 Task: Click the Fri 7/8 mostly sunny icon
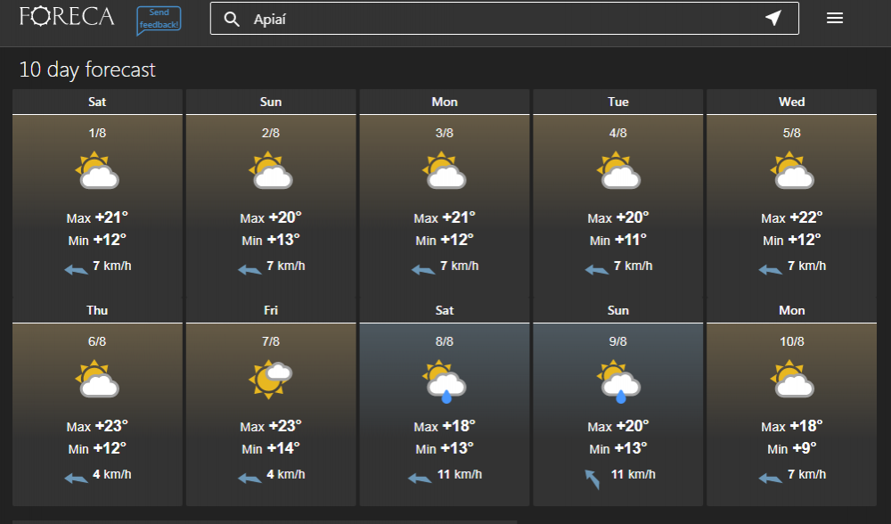pos(271,380)
